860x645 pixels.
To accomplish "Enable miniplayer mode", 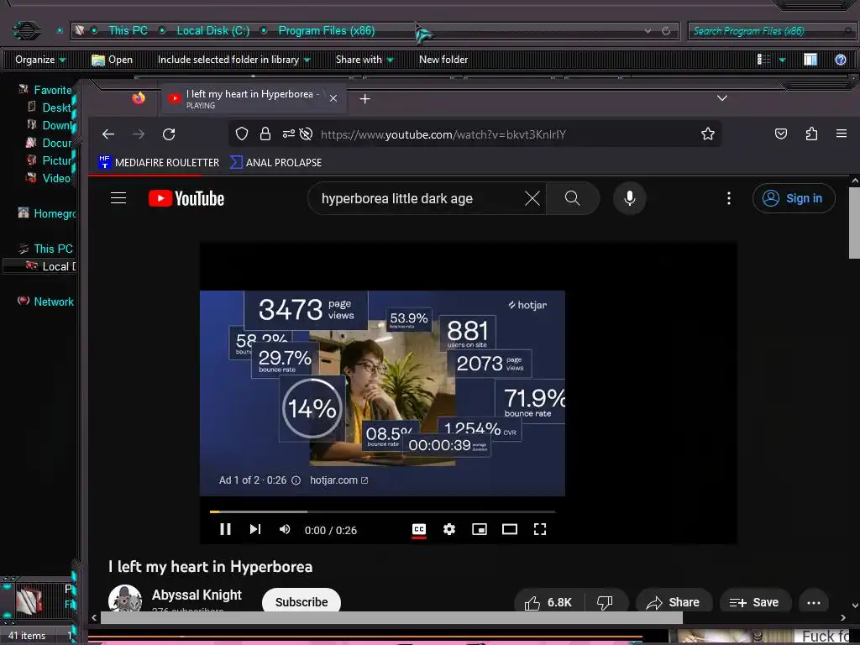I will click(480, 529).
